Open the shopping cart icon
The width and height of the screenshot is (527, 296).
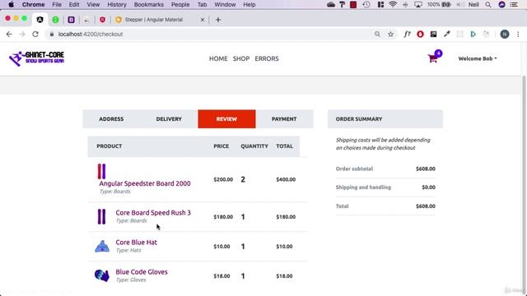pos(433,58)
